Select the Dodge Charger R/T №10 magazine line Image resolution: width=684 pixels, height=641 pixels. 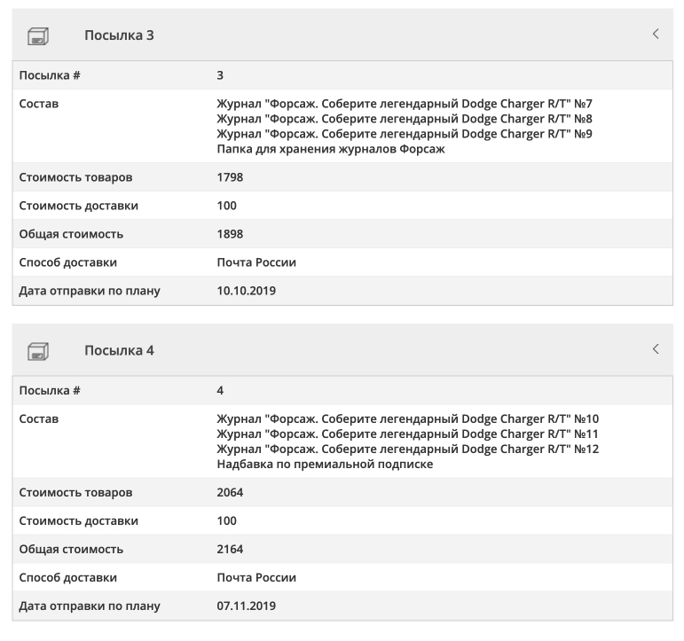click(x=408, y=418)
